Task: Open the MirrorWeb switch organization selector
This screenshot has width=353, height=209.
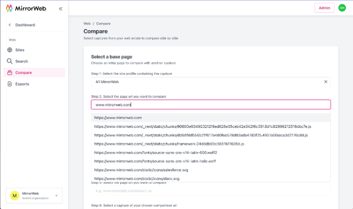Action: (34, 195)
